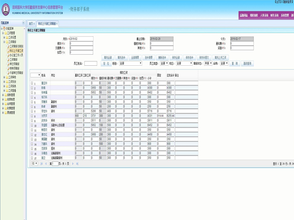Close the 首页 tab
The height and width of the screenshot is (220, 294).
(34, 24)
